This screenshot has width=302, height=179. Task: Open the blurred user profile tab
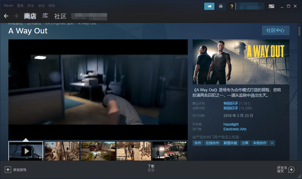click(x=89, y=16)
